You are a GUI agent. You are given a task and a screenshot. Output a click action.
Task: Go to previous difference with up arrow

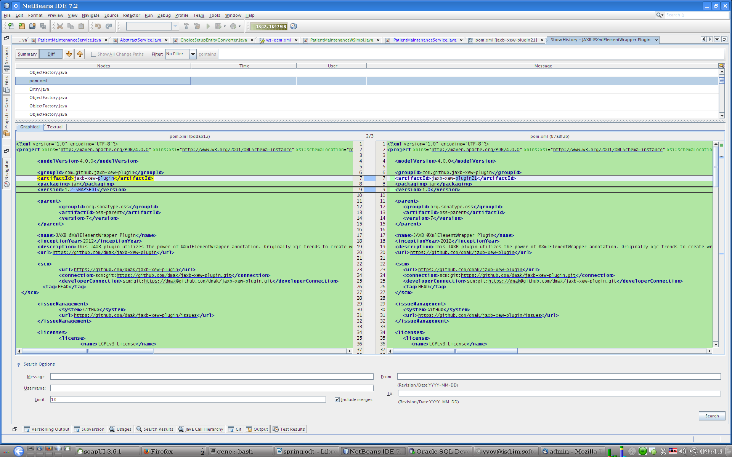80,54
